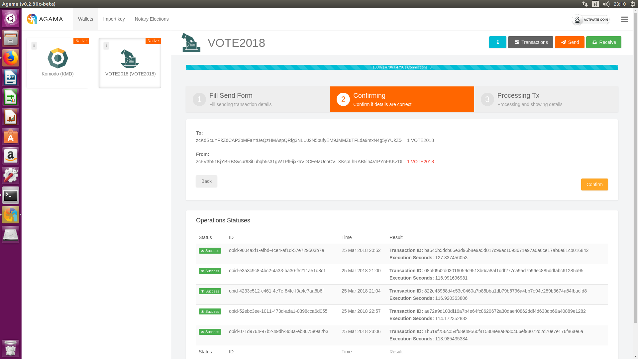
Task: Click the Confirm button to proceed
Action: [x=594, y=184]
